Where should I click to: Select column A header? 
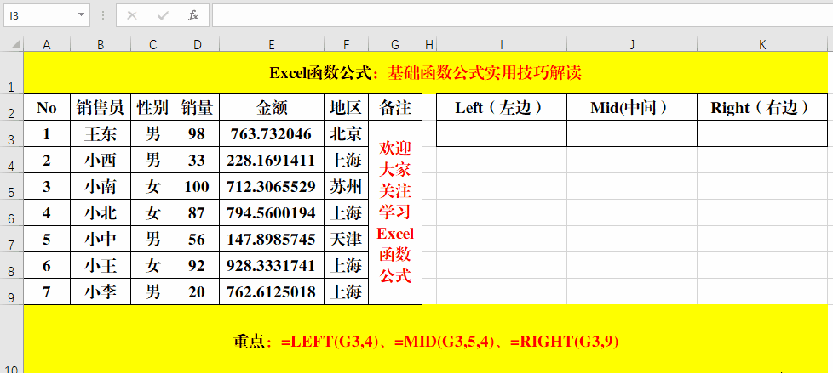(47, 45)
